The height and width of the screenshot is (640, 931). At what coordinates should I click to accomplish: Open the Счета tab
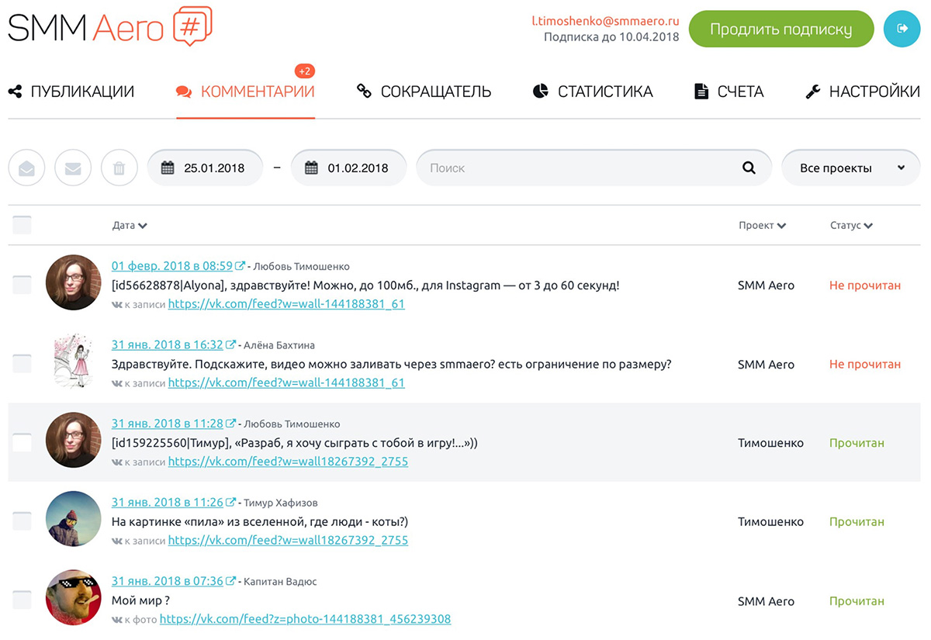[x=729, y=92]
